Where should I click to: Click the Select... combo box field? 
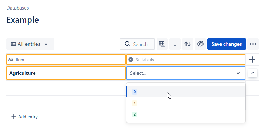click(186, 73)
